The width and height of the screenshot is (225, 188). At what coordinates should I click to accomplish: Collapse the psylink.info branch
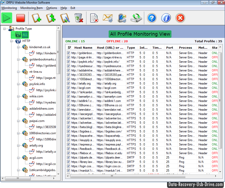click(18, 84)
